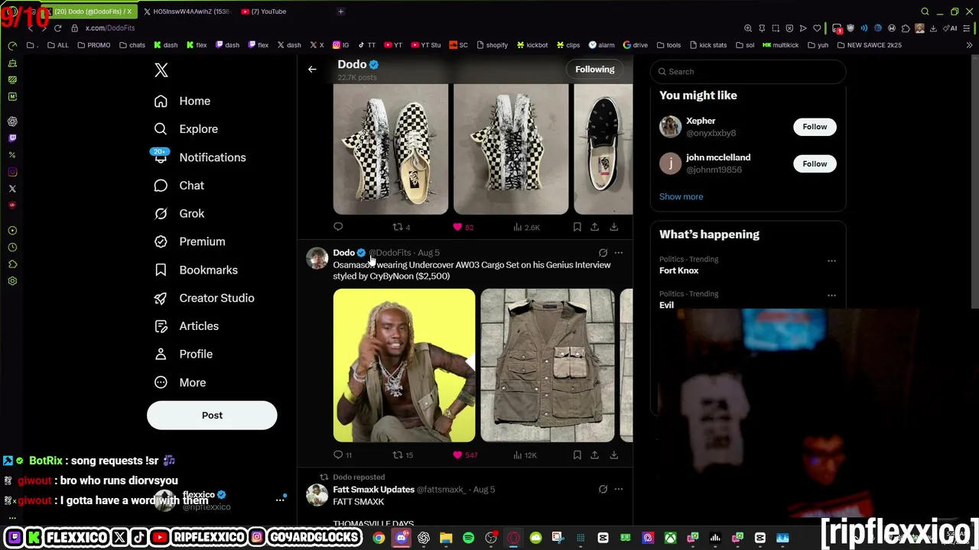Open File Explorer from the taskbar
The width and height of the screenshot is (979, 550).
(446, 538)
